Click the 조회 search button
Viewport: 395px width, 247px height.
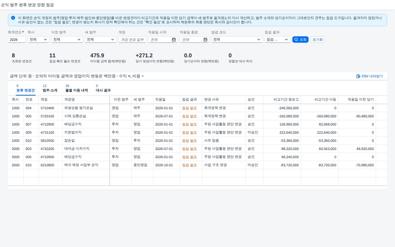[300, 40]
